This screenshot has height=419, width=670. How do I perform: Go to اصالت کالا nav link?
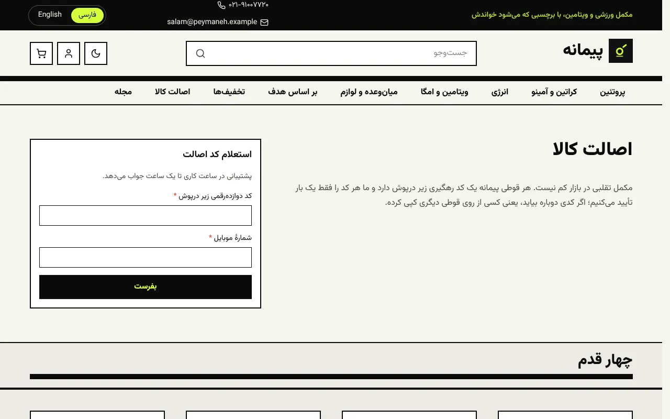click(x=173, y=92)
